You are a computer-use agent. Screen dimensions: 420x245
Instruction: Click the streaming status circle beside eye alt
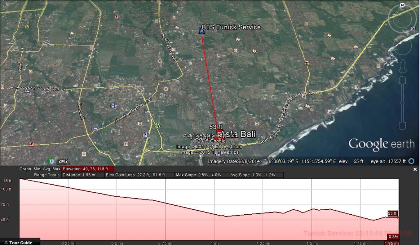click(x=411, y=161)
